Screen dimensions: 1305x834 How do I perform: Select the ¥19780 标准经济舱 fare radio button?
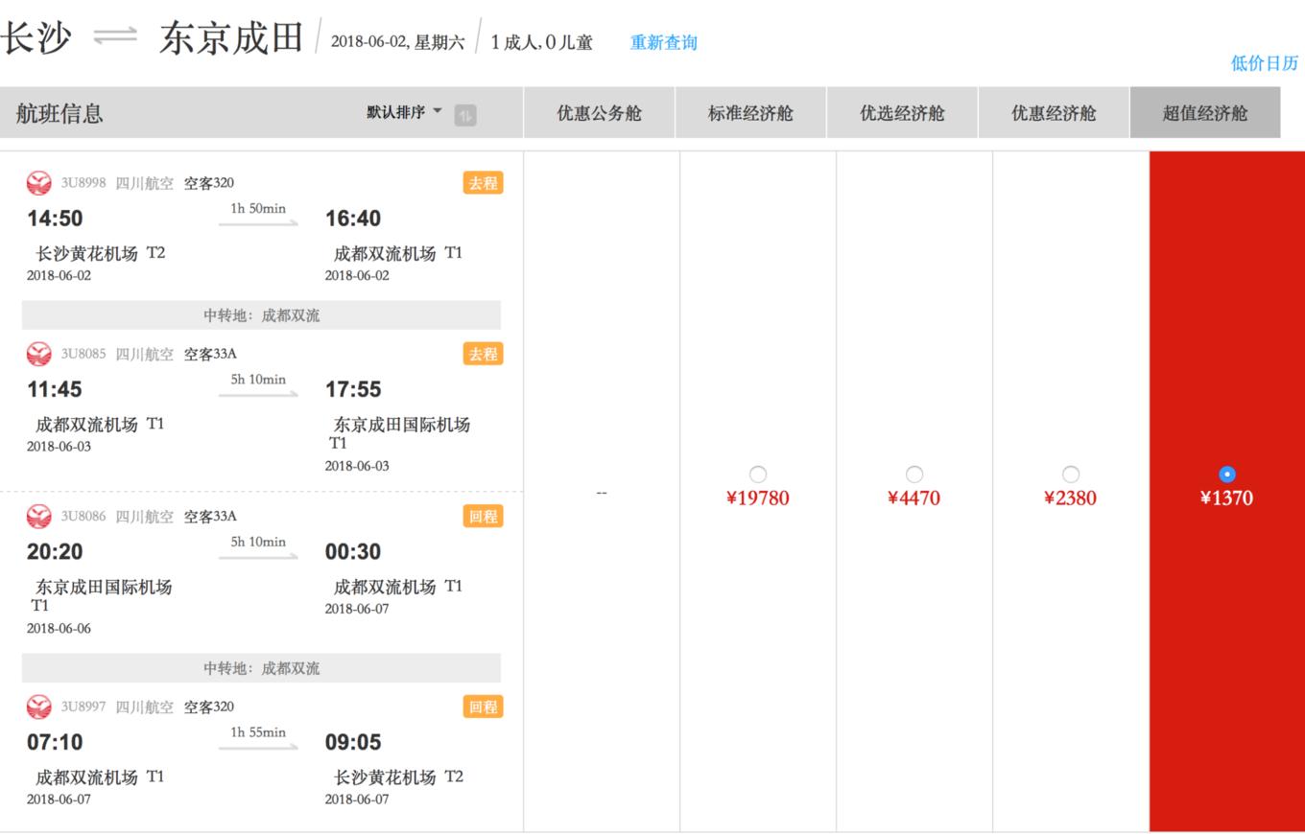759,474
